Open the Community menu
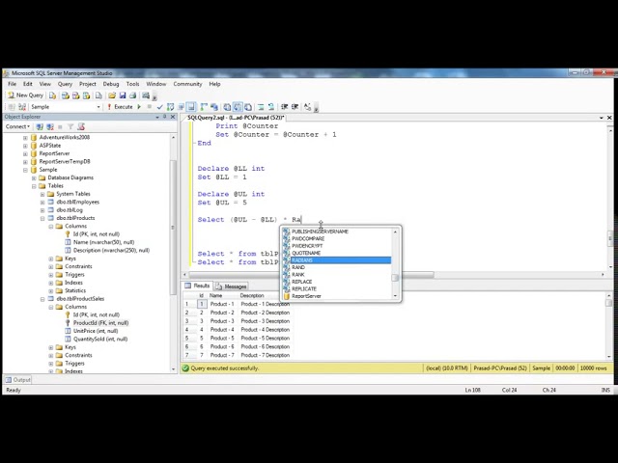618x463 pixels. pos(187,84)
